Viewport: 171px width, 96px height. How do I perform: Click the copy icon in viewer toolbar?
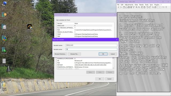pyautogui.click(x=142, y=7)
